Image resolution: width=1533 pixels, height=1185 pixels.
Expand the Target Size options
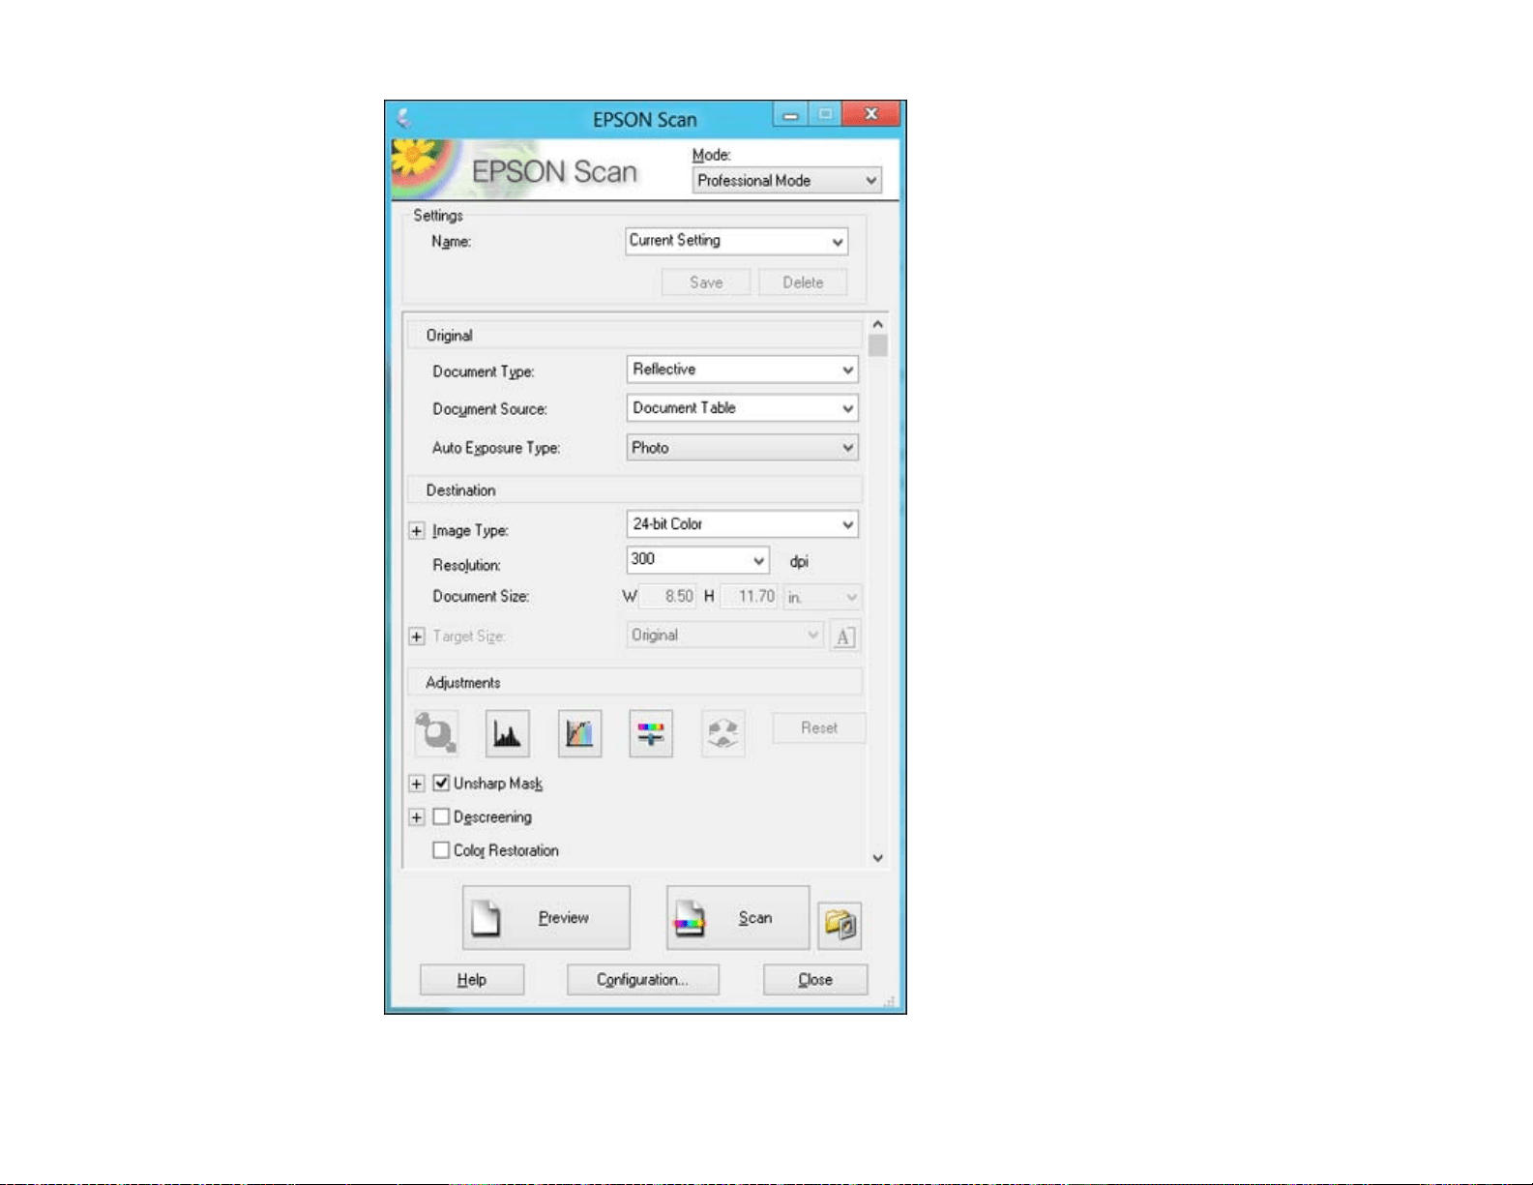coord(417,637)
